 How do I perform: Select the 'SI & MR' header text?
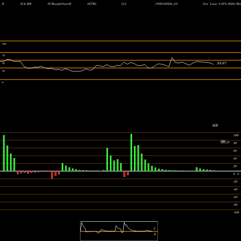tap(26, 4)
